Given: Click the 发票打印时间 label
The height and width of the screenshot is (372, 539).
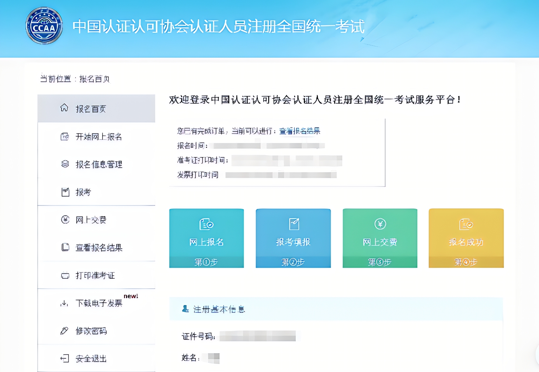Looking at the screenshot, I should pyautogui.click(x=198, y=175).
